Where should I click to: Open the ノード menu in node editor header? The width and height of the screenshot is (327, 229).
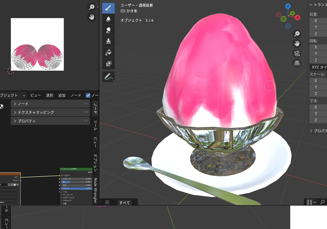76,95
